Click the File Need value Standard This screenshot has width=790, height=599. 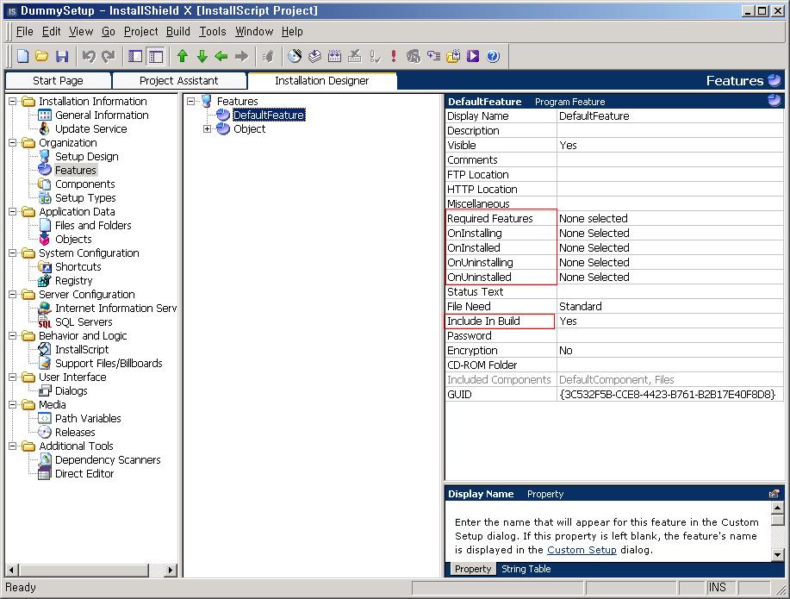670,306
